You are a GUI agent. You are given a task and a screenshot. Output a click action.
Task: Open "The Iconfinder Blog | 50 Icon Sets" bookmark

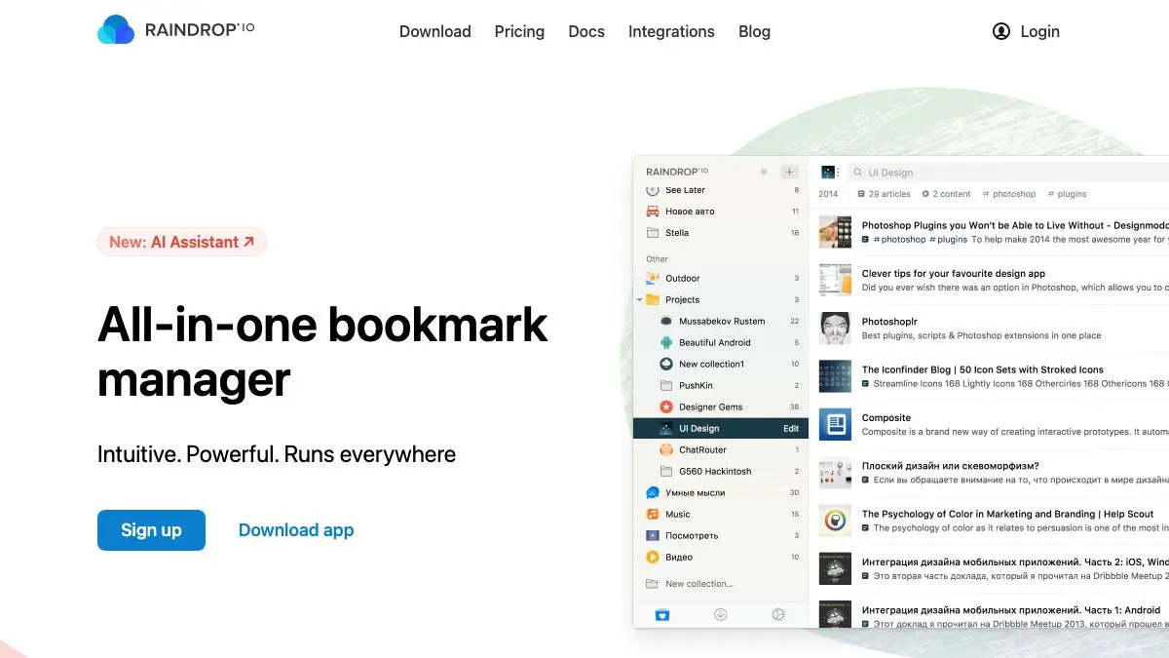[983, 369]
